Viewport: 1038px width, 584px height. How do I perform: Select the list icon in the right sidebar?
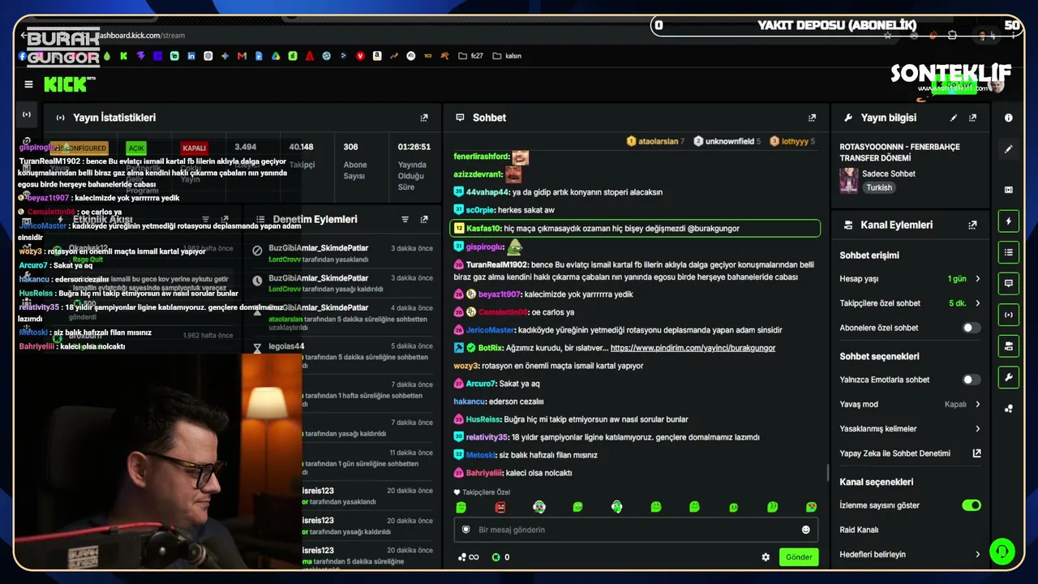click(x=1009, y=252)
